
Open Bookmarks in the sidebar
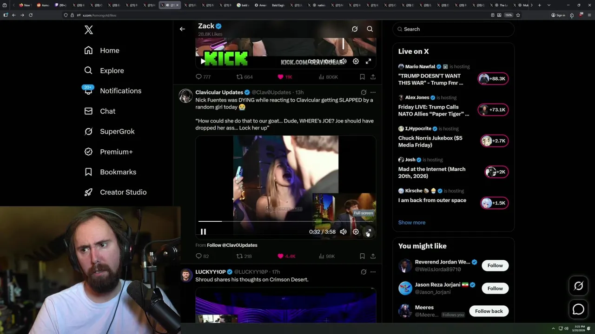[x=110, y=172]
